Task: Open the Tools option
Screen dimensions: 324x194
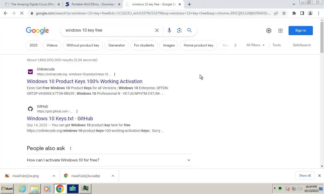Action: (276, 45)
